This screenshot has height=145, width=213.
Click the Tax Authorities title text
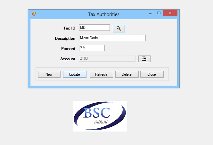coord(104,14)
